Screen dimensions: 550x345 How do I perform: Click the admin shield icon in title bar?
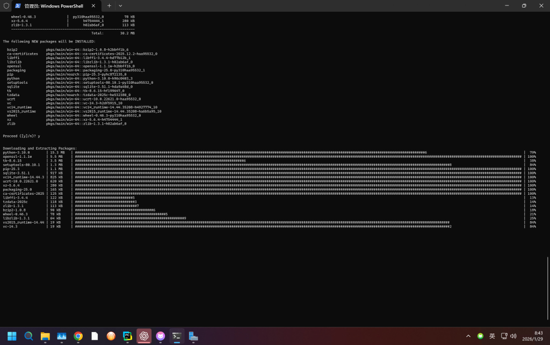[x=6, y=5]
